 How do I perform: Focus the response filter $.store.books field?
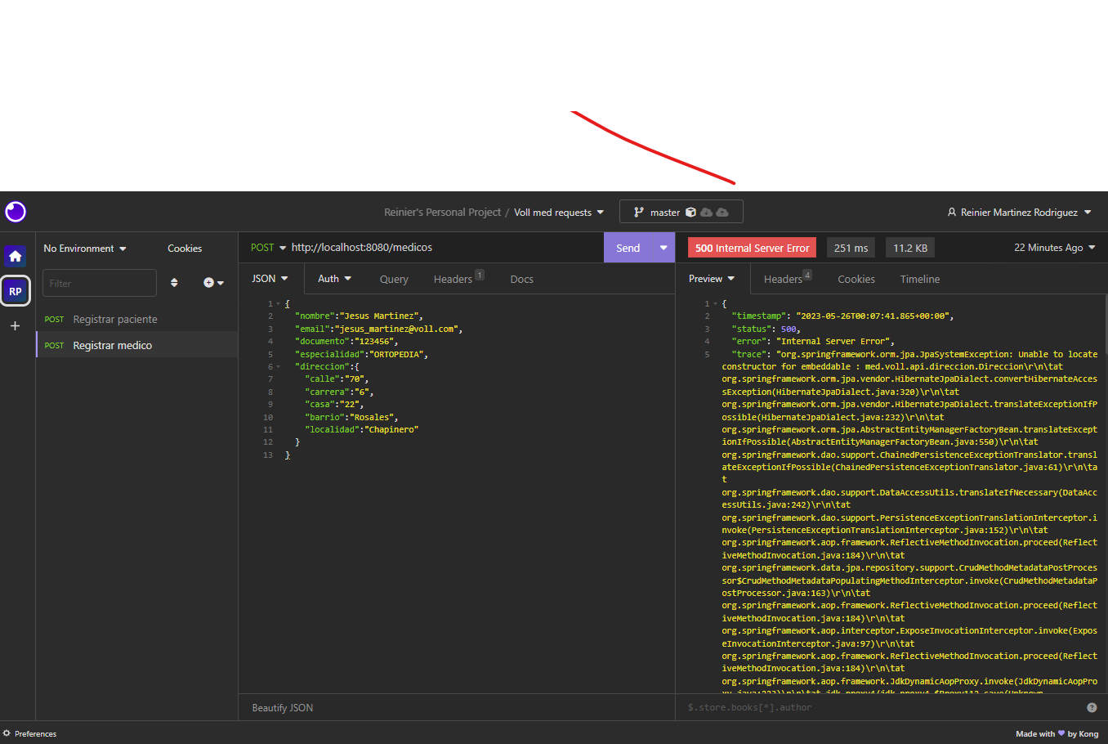tap(882, 707)
